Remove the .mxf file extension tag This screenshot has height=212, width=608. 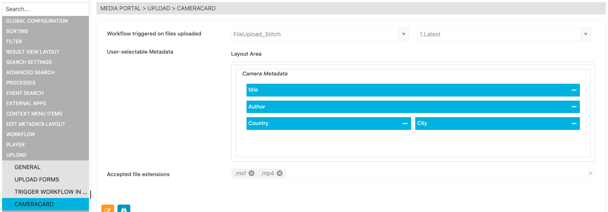click(251, 174)
